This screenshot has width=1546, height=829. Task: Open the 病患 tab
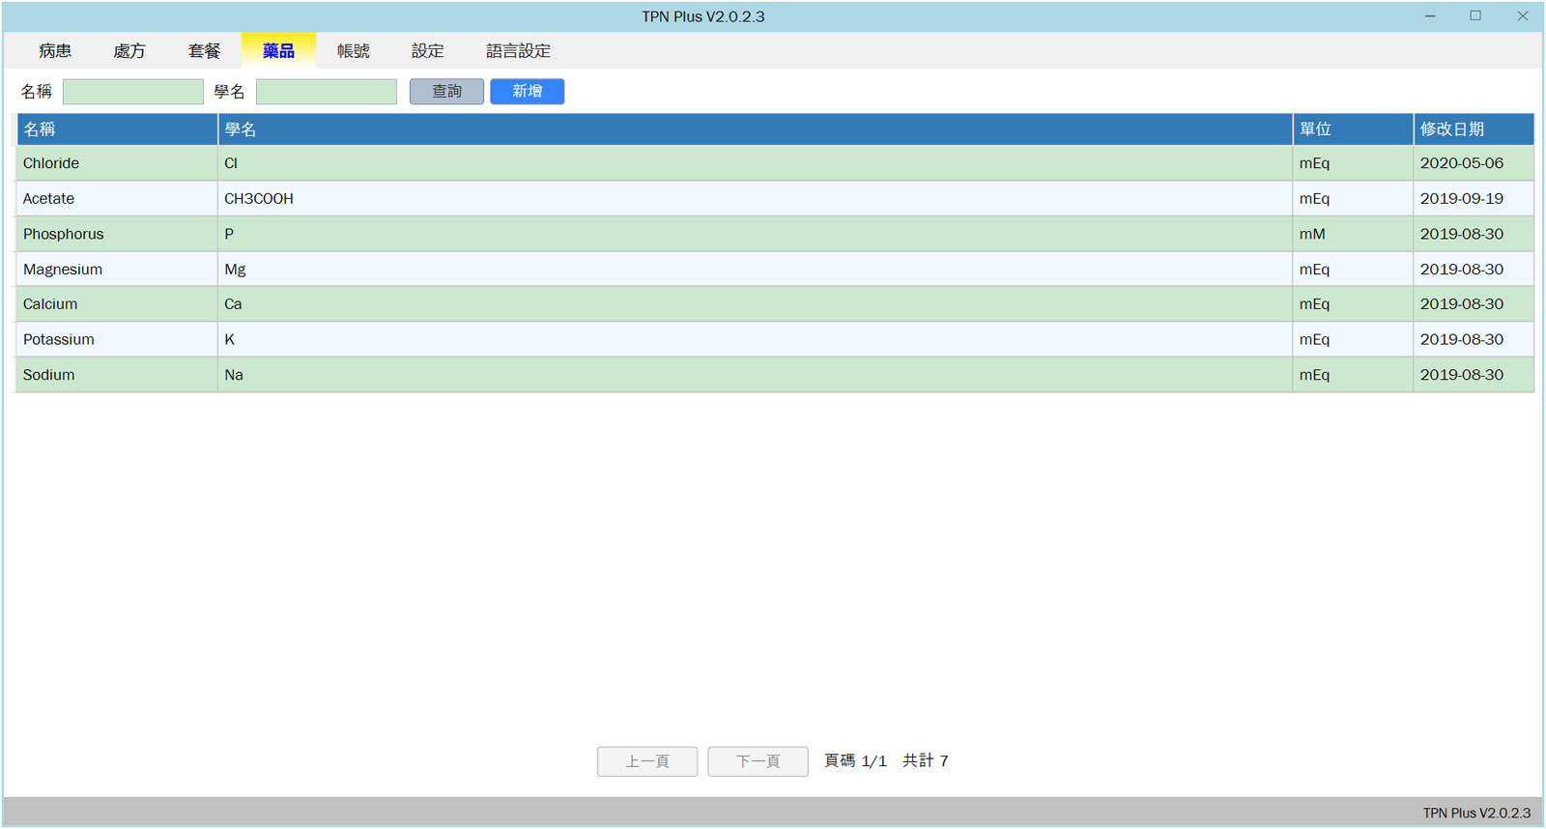click(55, 51)
